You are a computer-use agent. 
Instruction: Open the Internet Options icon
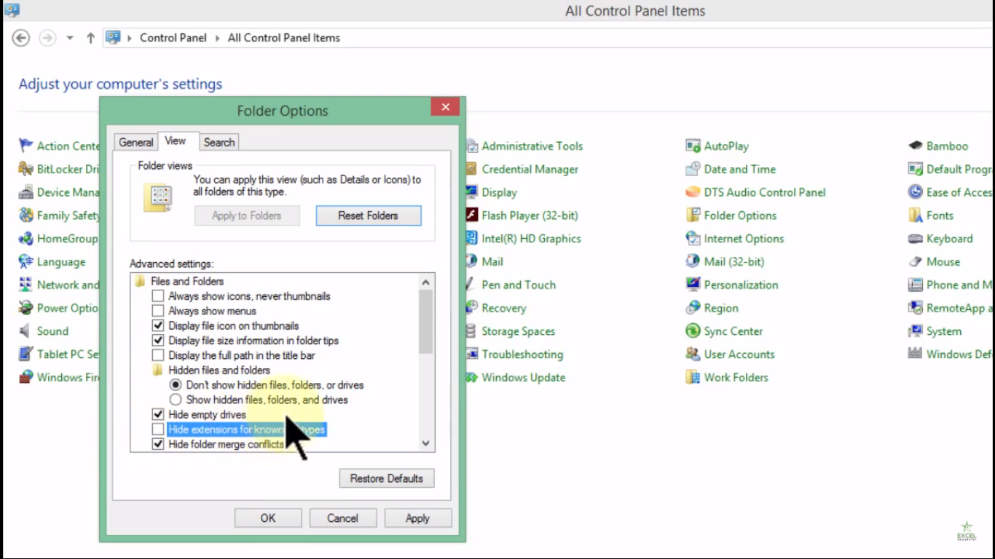[x=734, y=239]
